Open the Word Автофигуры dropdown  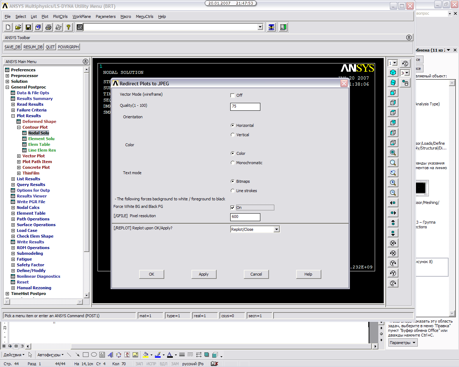point(51,355)
